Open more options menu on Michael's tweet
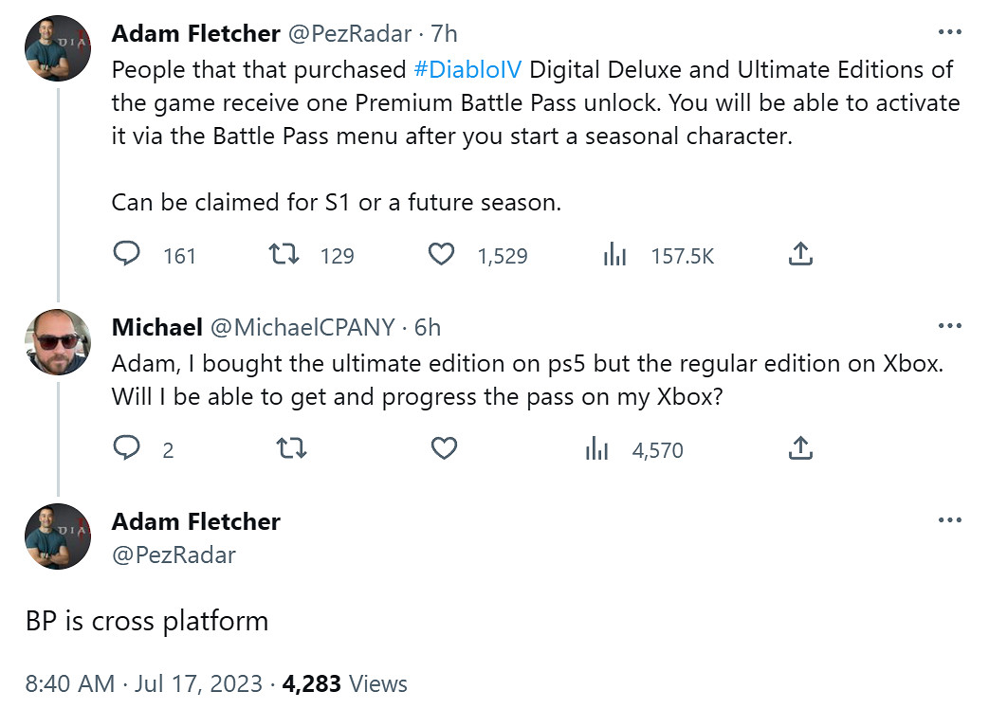Viewport: 989px width, 709px height. tap(949, 326)
